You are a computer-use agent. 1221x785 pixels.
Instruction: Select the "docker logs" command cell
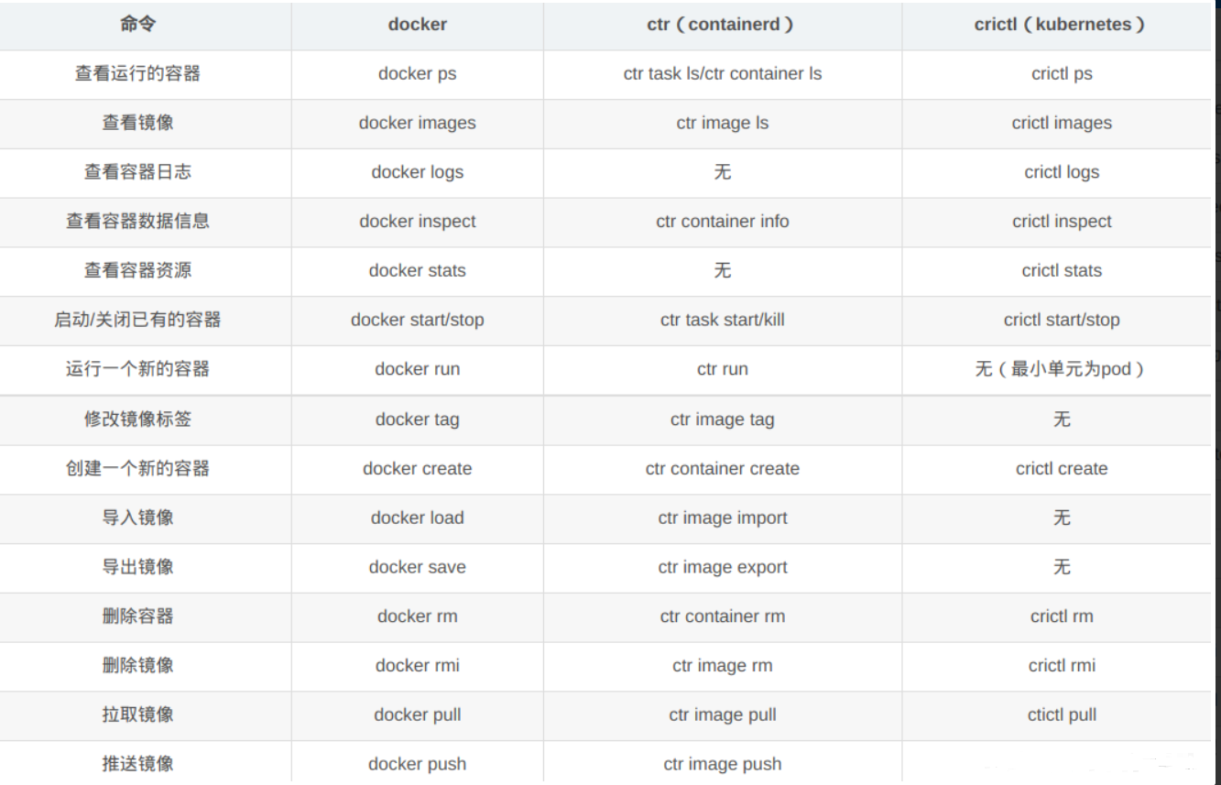pyautogui.click(x=418, y=172)
